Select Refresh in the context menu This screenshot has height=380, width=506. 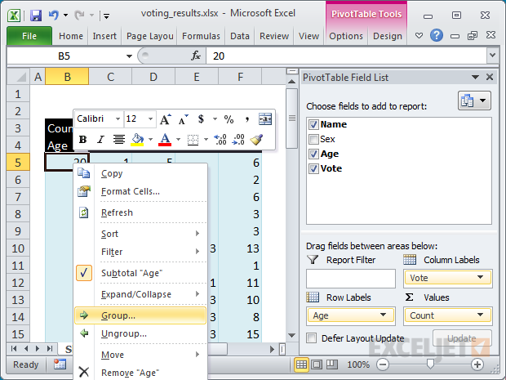point(140,212)
